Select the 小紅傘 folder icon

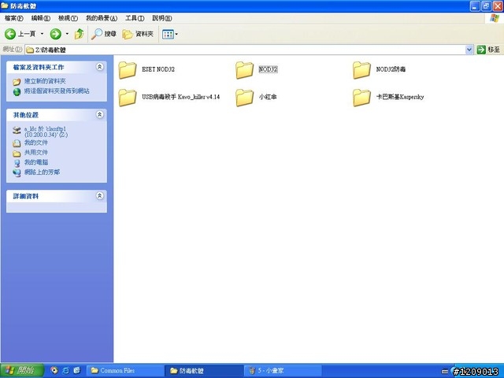pos(244,98)
